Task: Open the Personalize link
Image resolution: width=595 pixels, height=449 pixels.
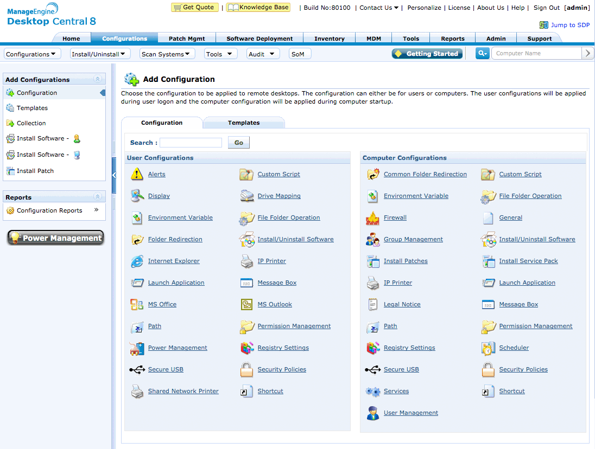Action: pos(424,8)
